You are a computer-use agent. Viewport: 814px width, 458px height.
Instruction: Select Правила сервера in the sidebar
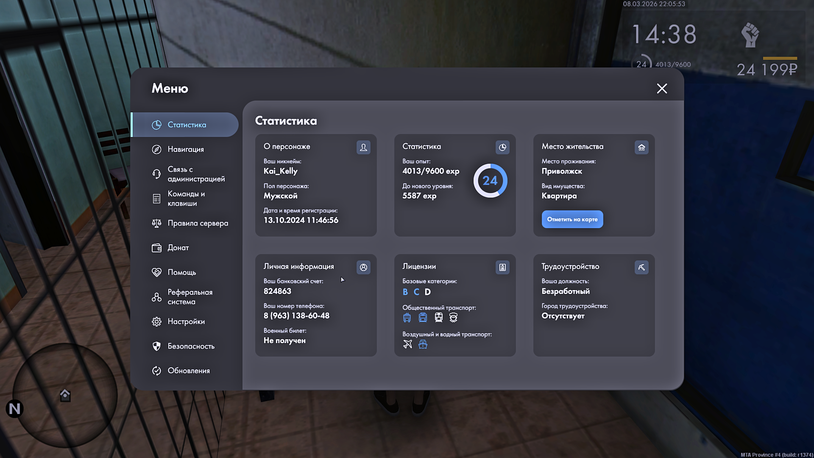pos(197,223)
